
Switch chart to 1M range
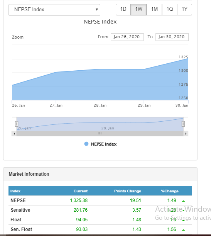click(154, 10)
